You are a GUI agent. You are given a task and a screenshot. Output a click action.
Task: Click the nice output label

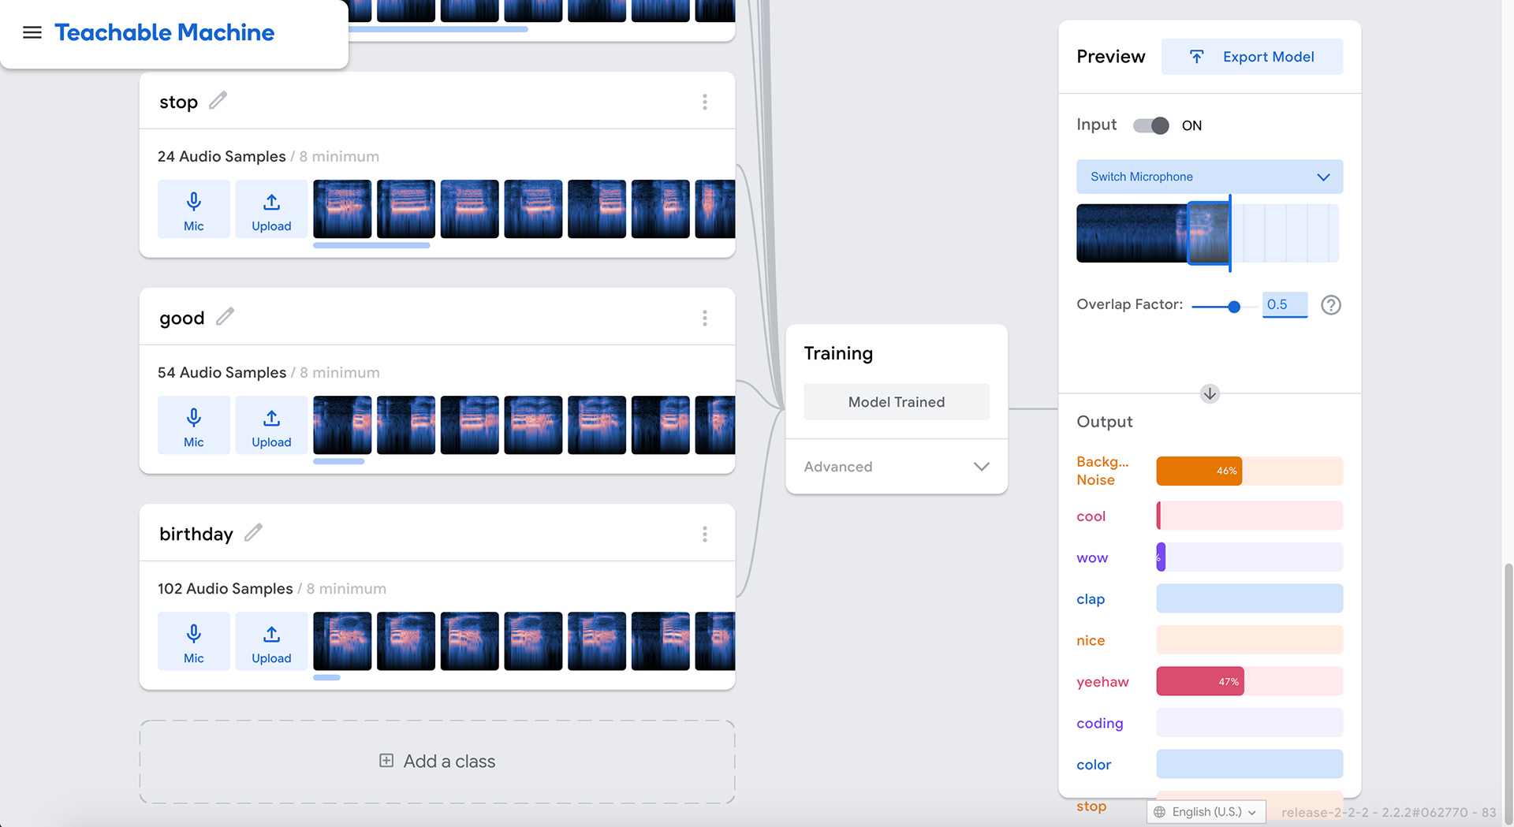click(1091, 641)
